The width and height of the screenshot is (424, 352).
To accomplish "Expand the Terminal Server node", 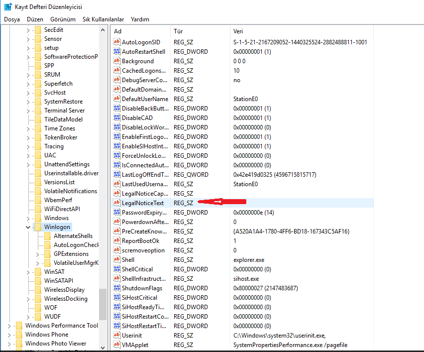I will click(28, 111).
